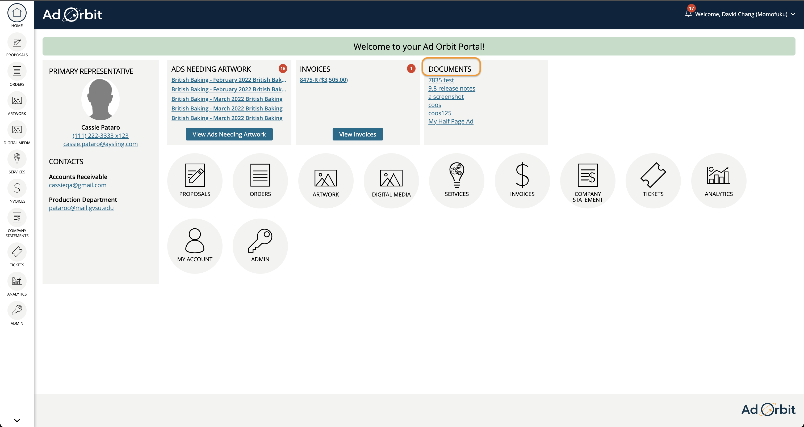Viewport: 804px width, 427px height.
Task: Open the notification bell with 17 alerts
Action: 688,14
